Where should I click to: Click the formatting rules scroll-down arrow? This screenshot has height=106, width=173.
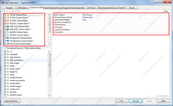click(49, 96)
